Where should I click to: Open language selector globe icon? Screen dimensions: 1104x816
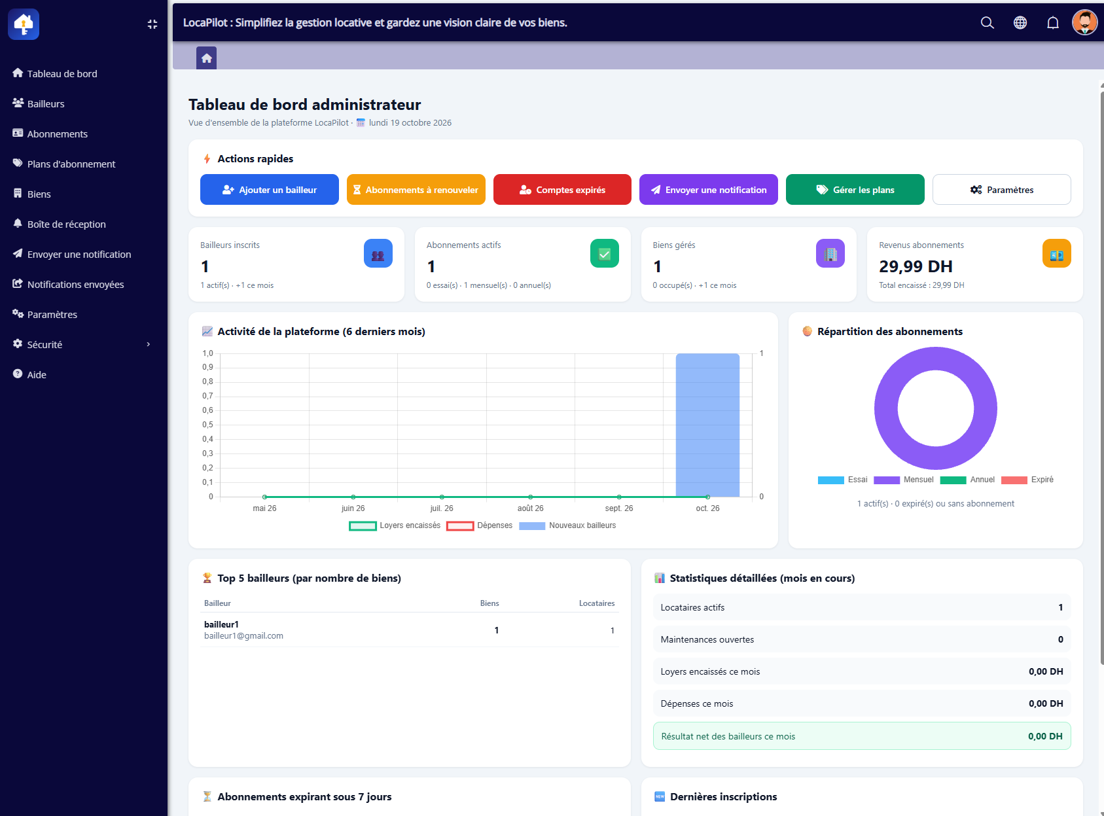coord(1020,23)
